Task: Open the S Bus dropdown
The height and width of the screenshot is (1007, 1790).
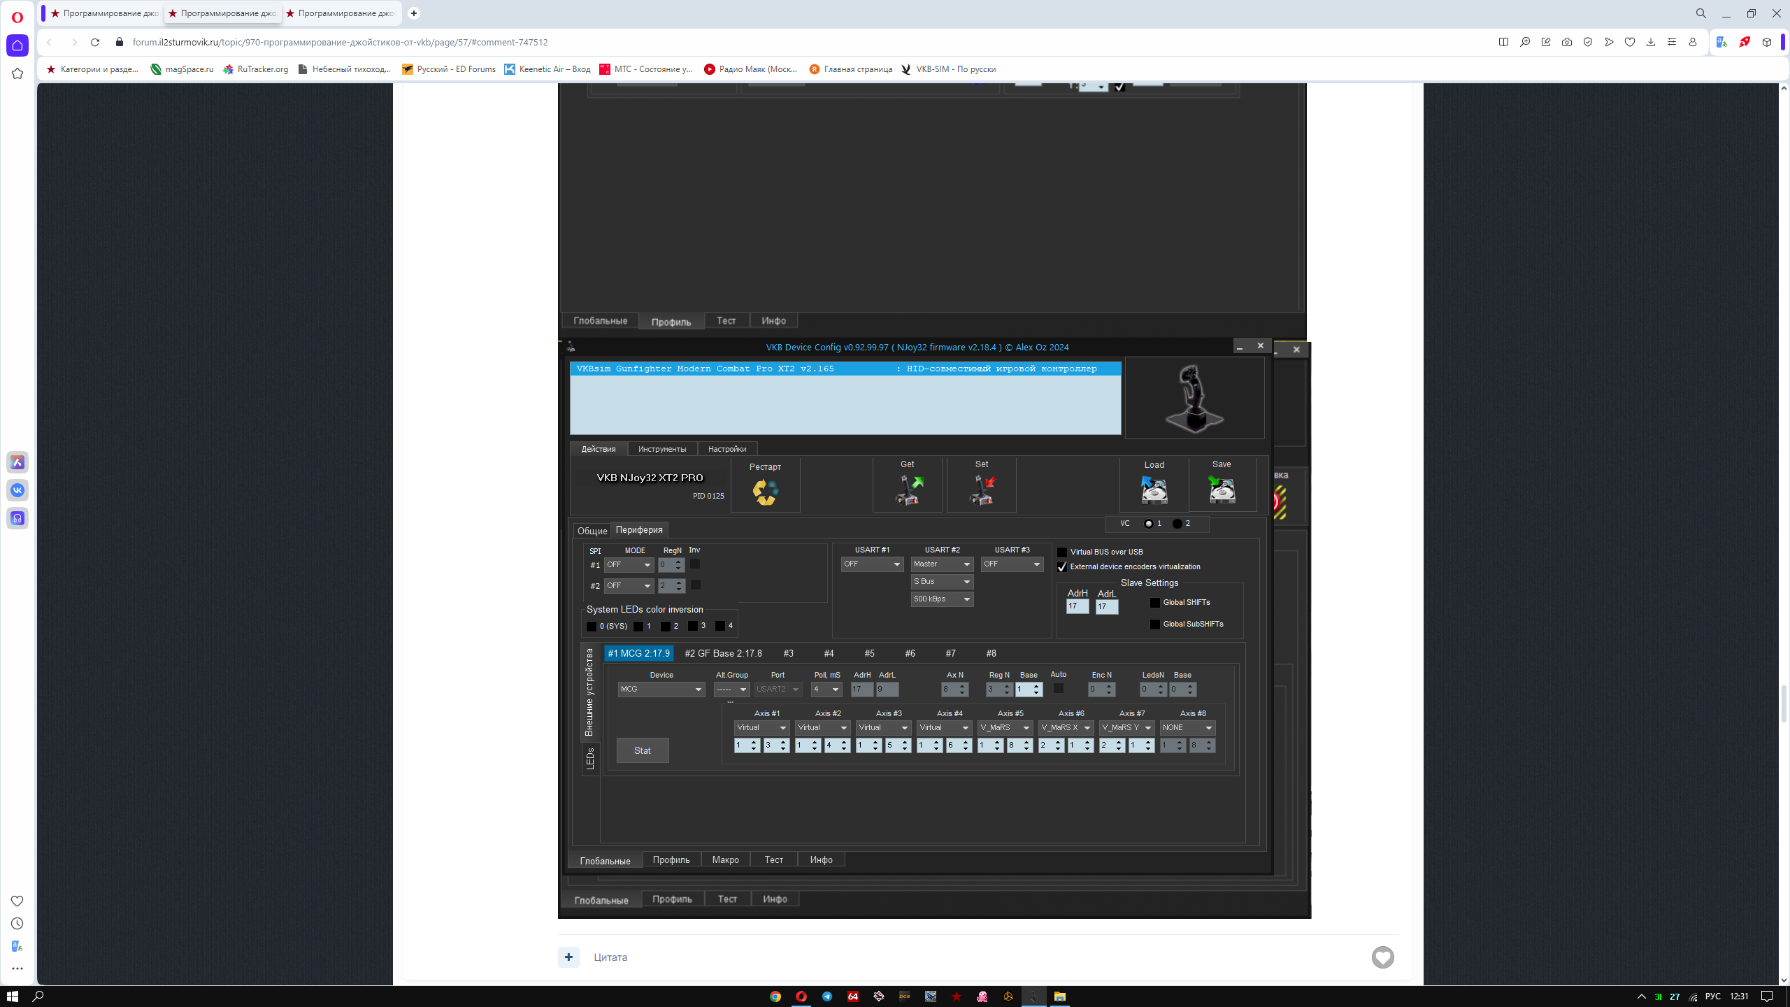Action: [x=942, y=581]
